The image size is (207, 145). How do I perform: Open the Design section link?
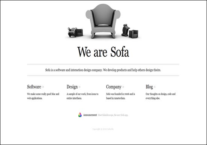[x=72, y=87]
